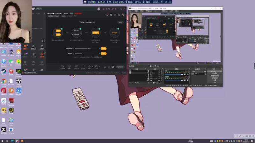Click the camera icon in streaming app toolbar
This screenshot has width=255, height=143.
pos(69,66)
